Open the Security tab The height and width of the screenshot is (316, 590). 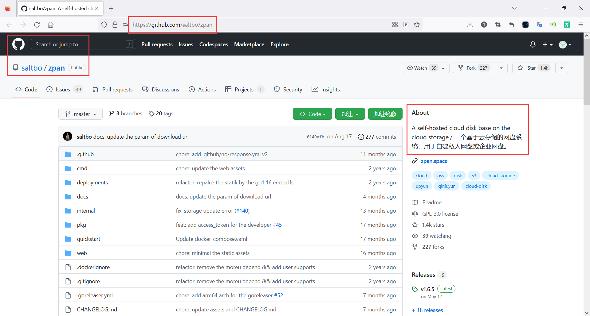[288, 89]
